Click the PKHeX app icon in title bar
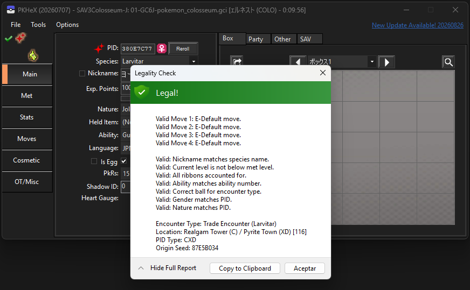This screenshot has height=290, width=470. (x=10, y=10)
